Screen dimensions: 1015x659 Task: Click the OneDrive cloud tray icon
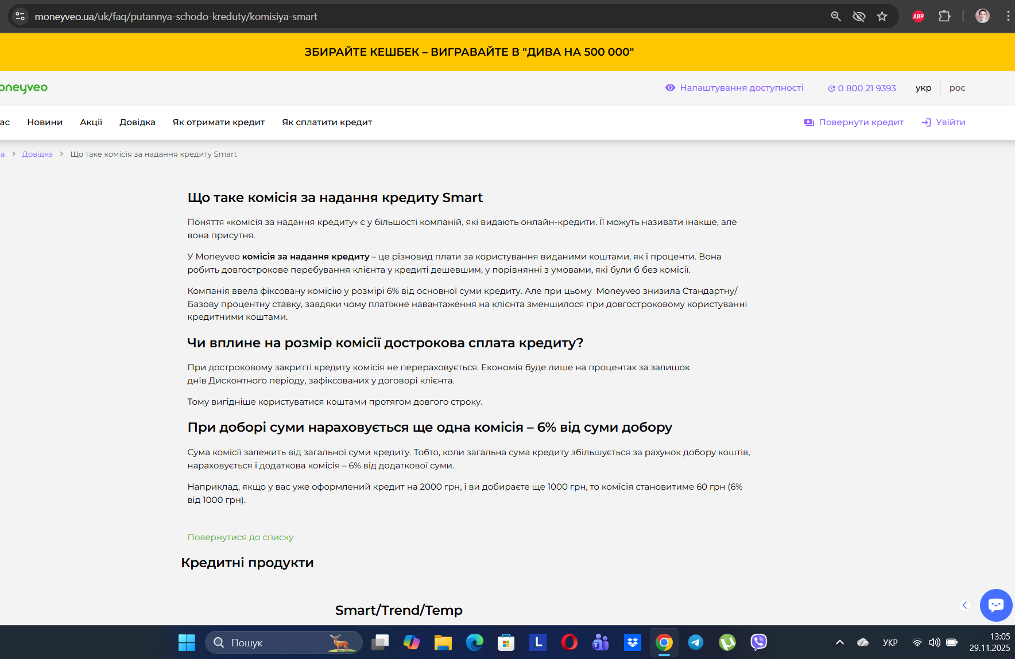point(863,642)
